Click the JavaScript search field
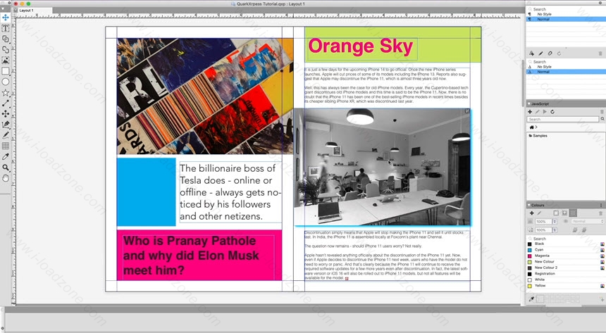Screen dimensions: 606x333 [x=563, y=119]
